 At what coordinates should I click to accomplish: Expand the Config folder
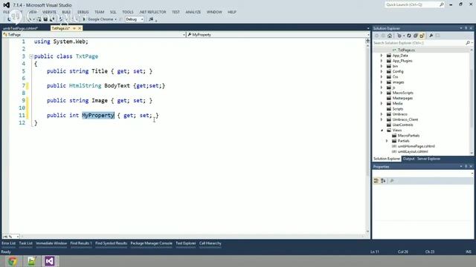[382, 71]
